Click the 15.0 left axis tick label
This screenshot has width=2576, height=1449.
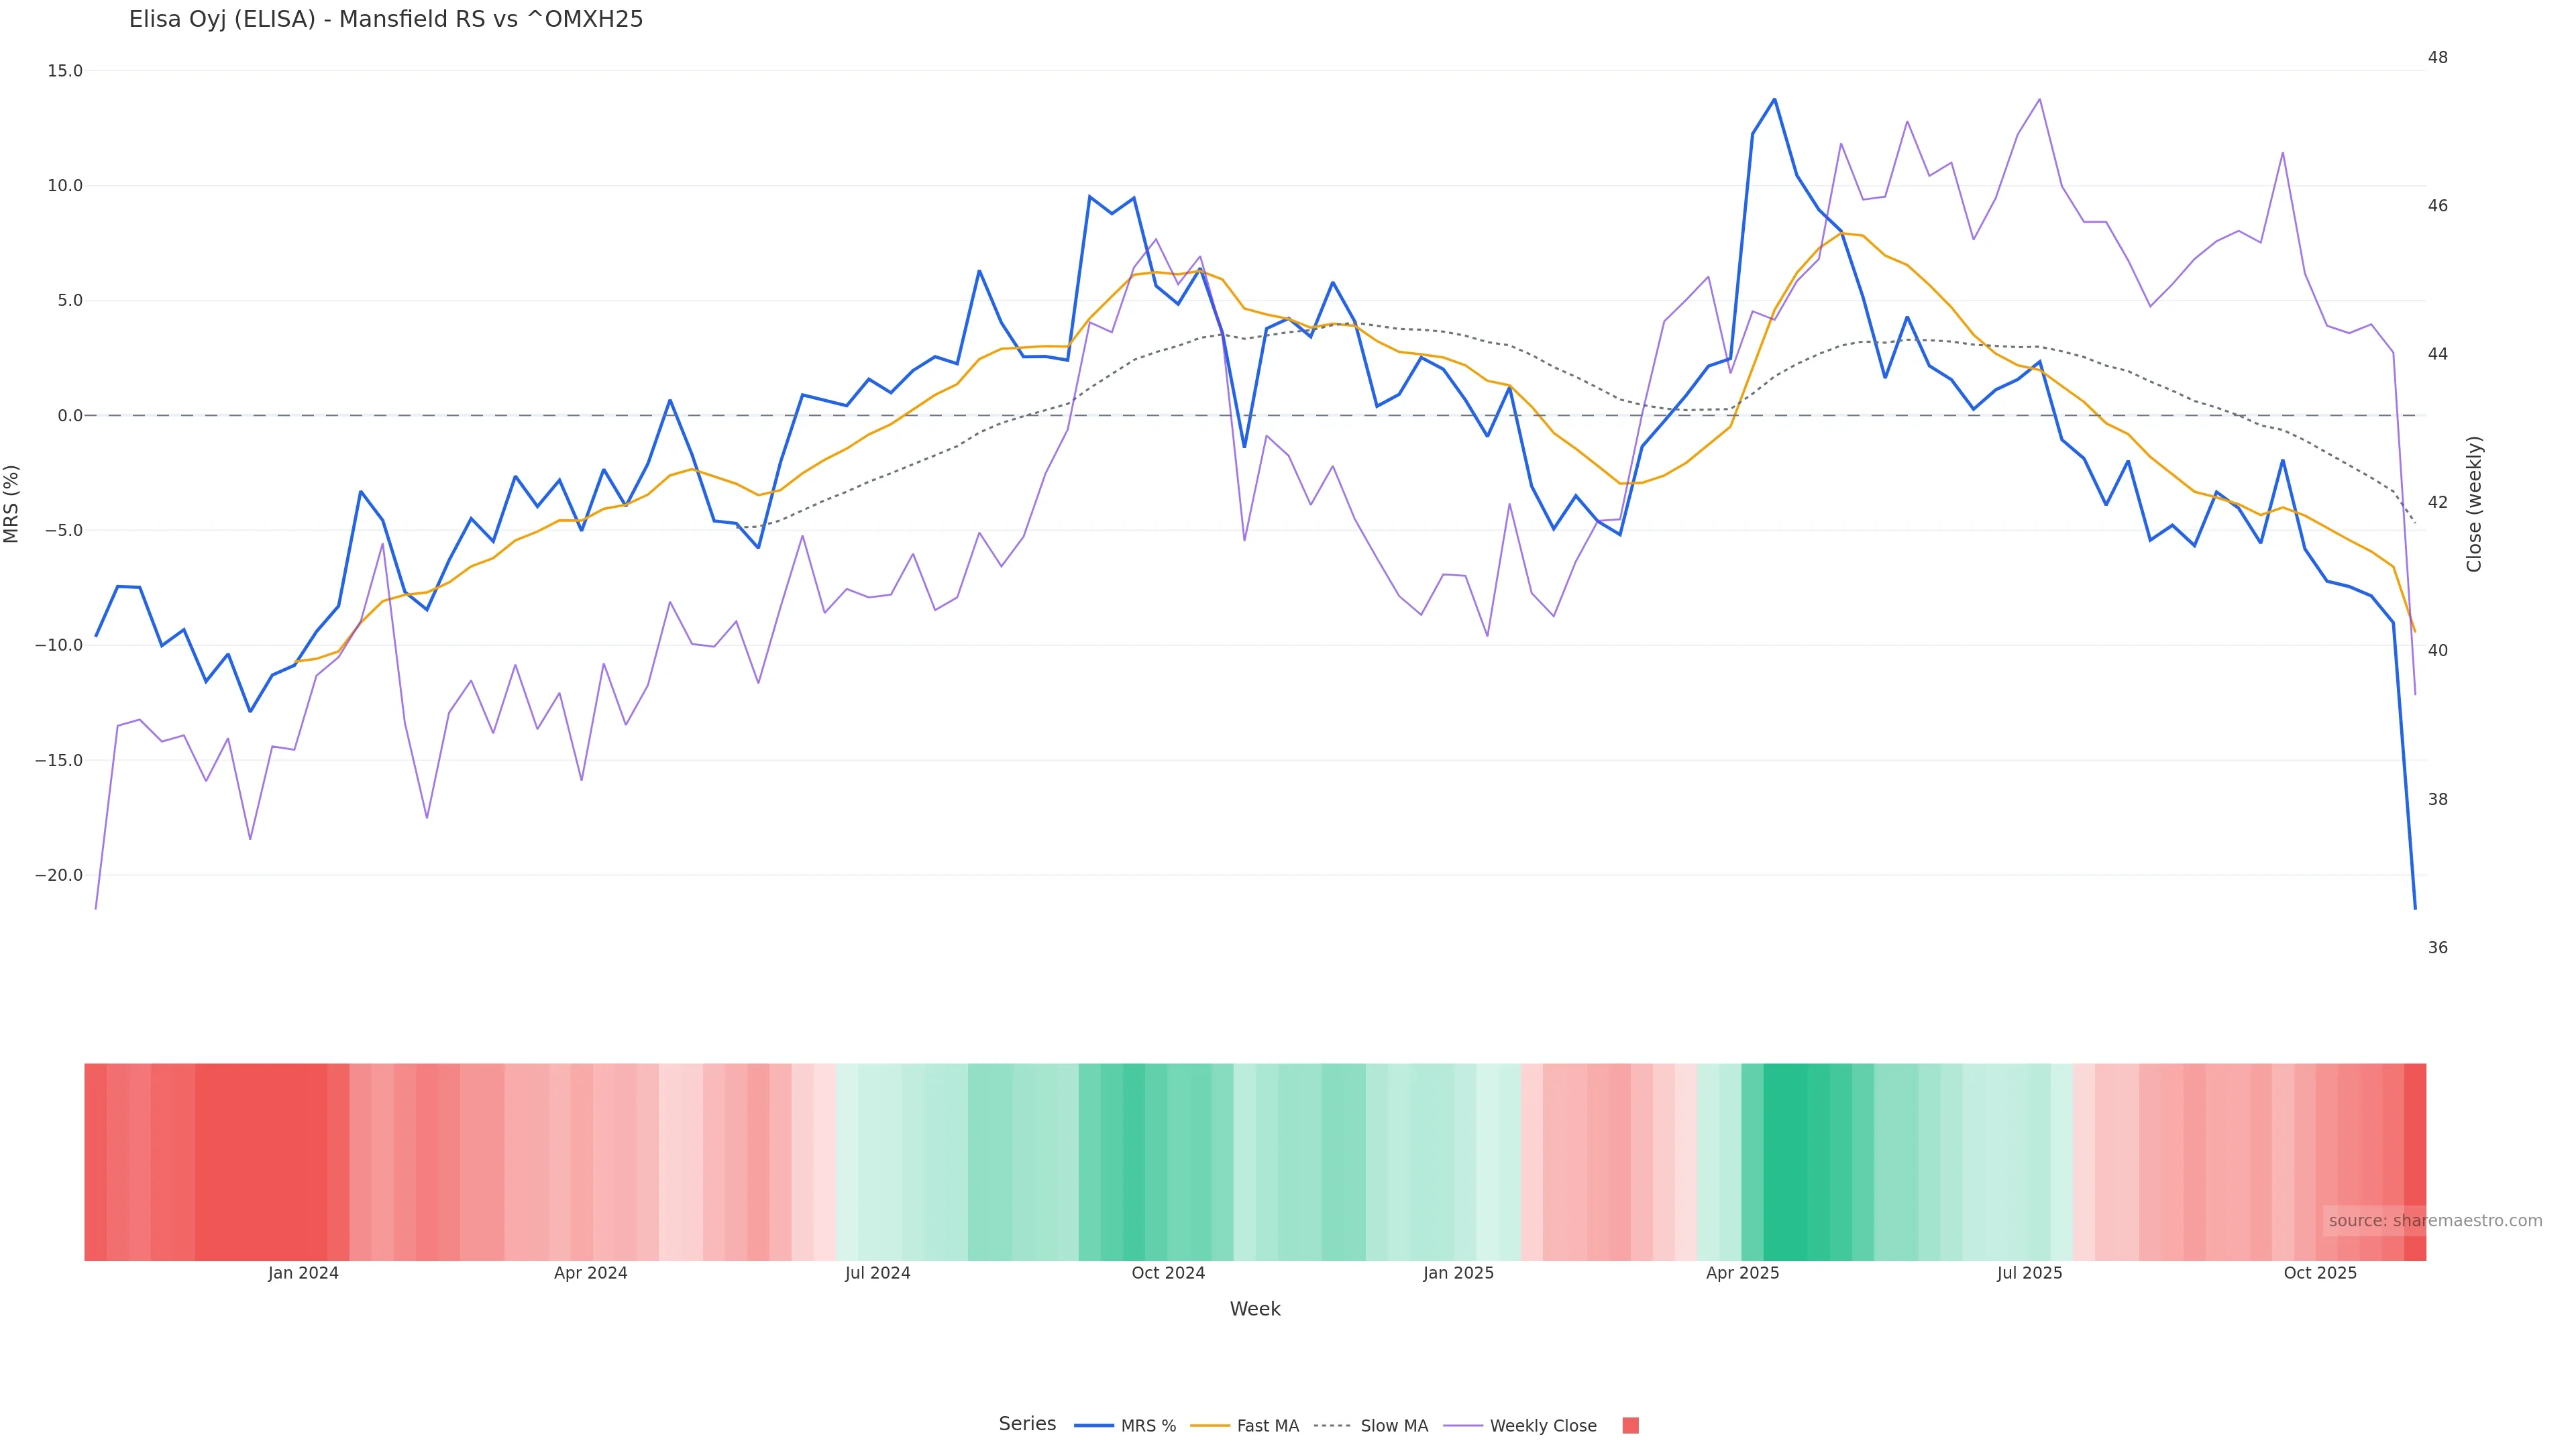click(64, 71)
